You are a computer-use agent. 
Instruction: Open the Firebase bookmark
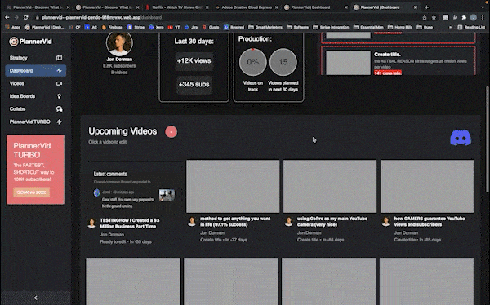pyautogui.click(x=113, y=28)
